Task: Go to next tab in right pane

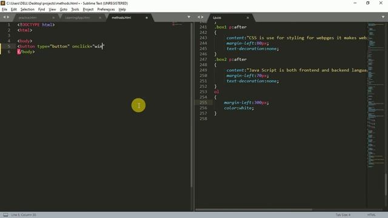Action: tap(202, 17)
